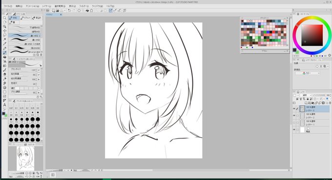Open 表現色 カラー dropdown
This screenshot has height=180, width=332.
[308, 73]
